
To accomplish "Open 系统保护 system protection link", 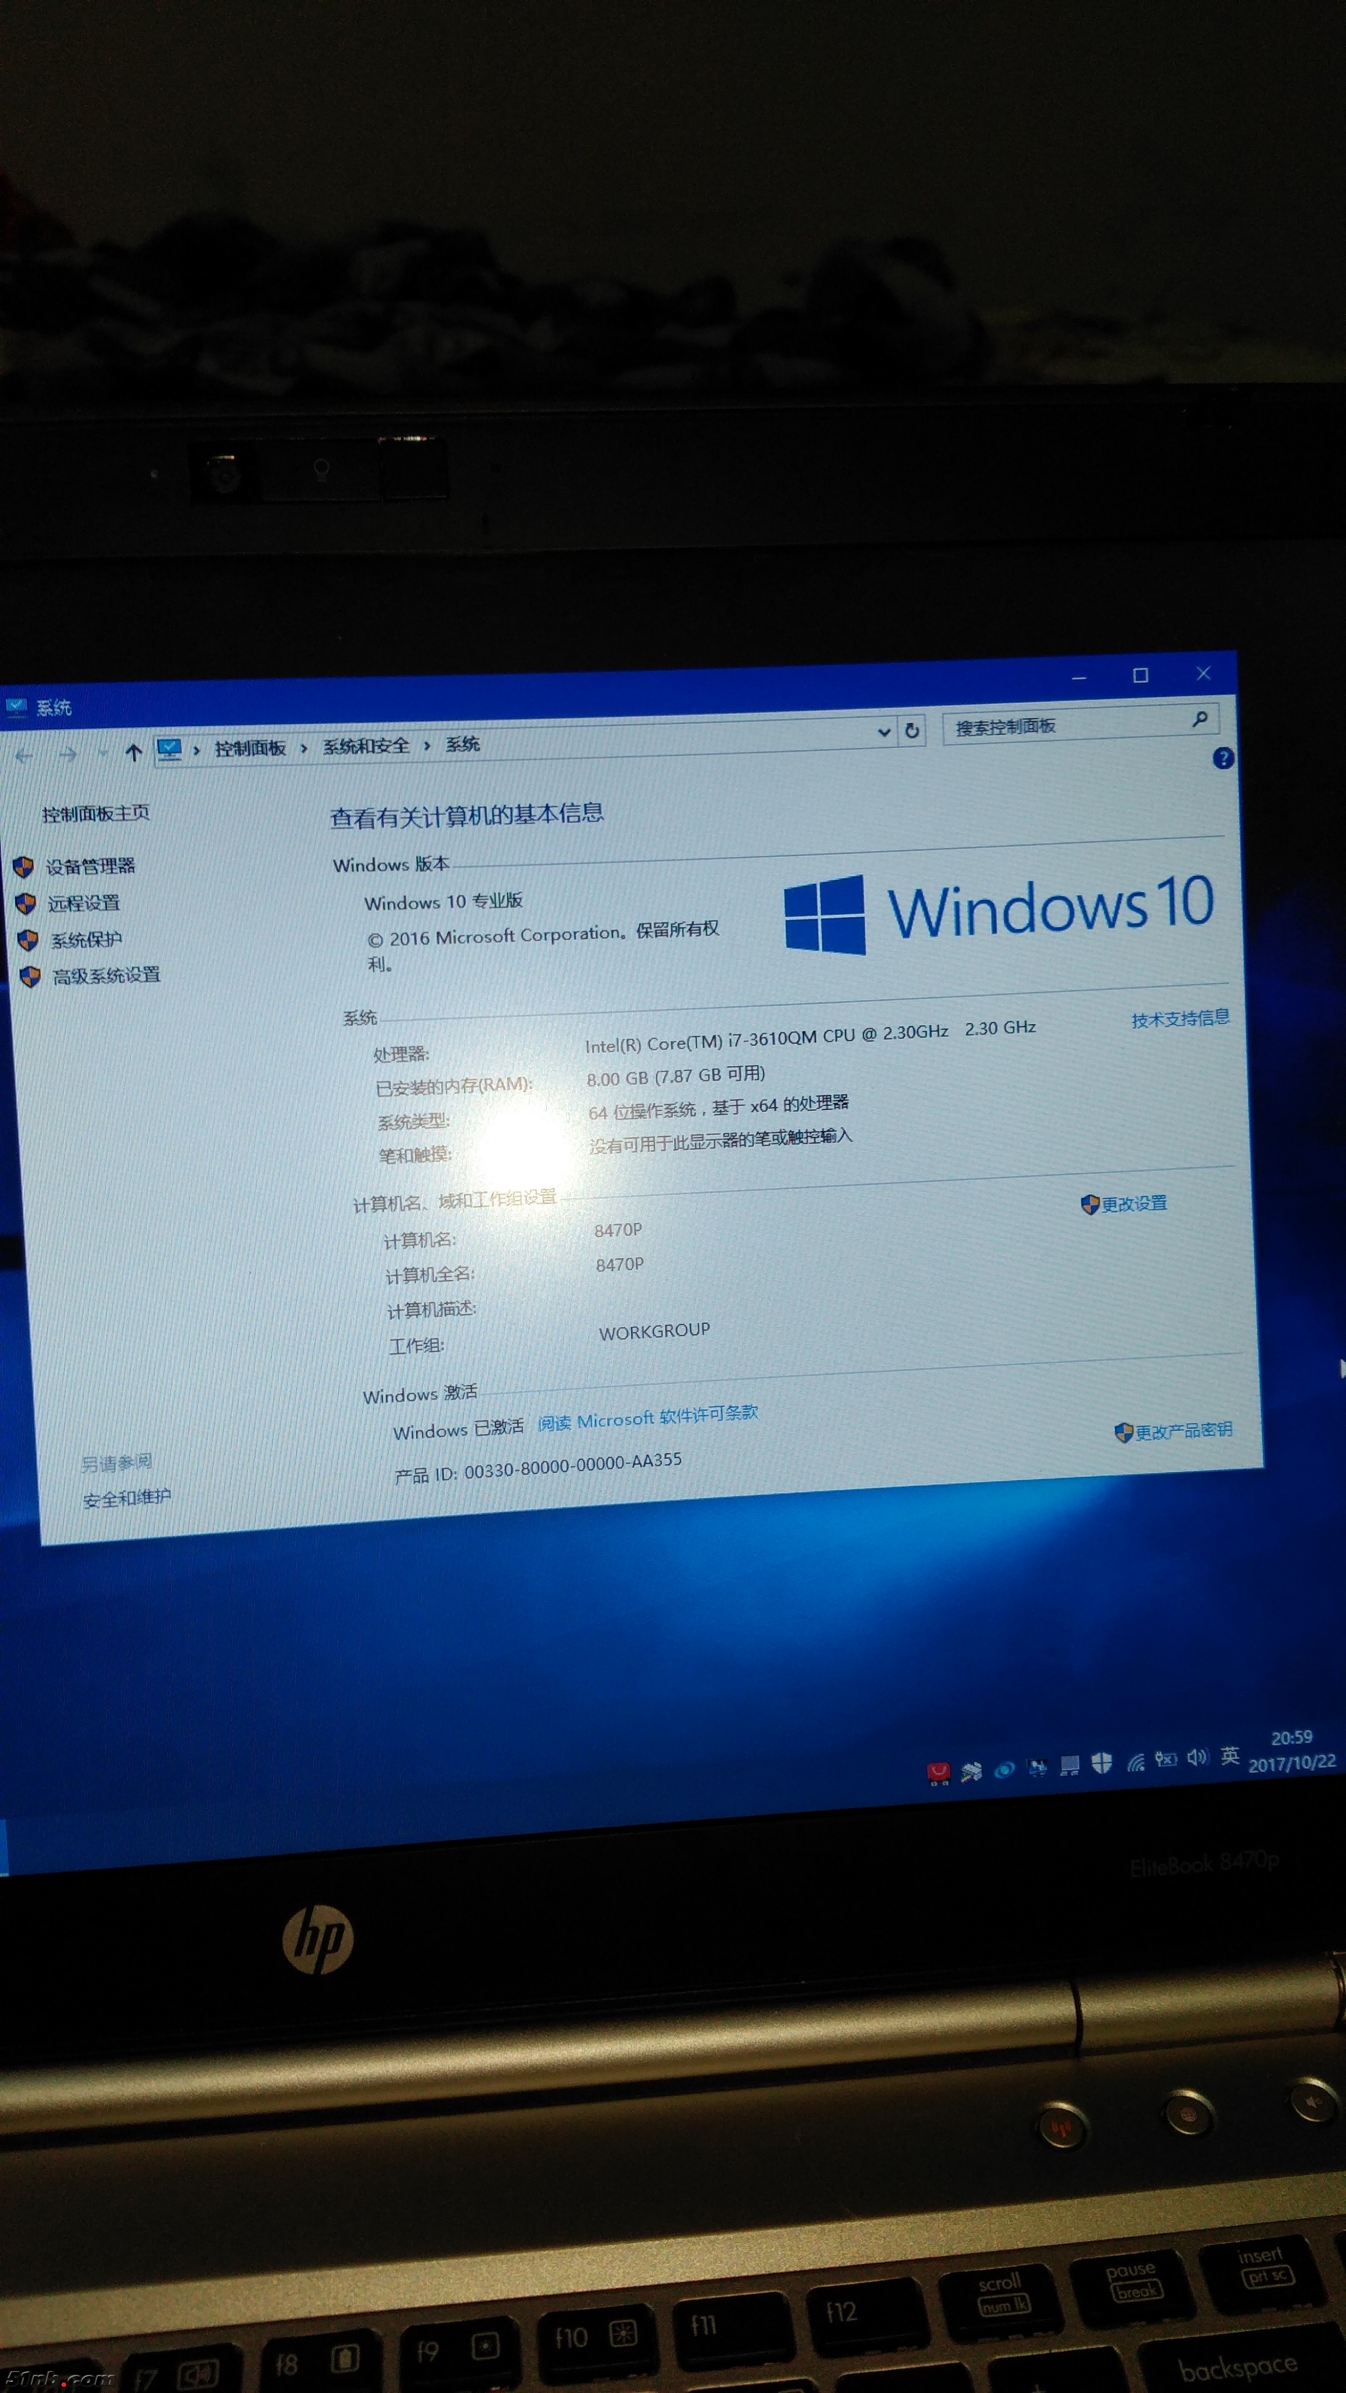I will click(85, 939).
